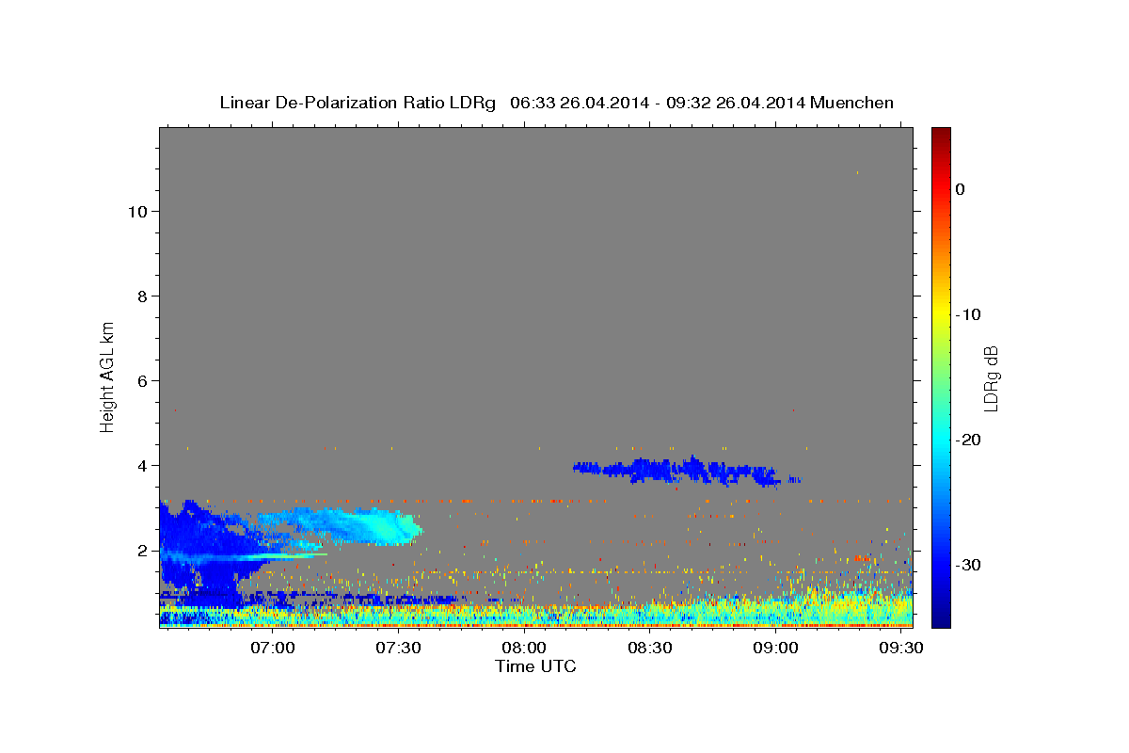1129x753 pixels.
Task: Click the height tick label "8"
Action: click(142, 296)
